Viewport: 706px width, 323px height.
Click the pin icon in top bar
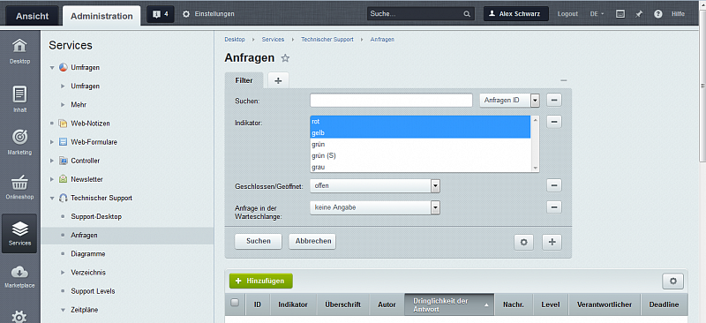pyautogui.click(x=639, y=14)
